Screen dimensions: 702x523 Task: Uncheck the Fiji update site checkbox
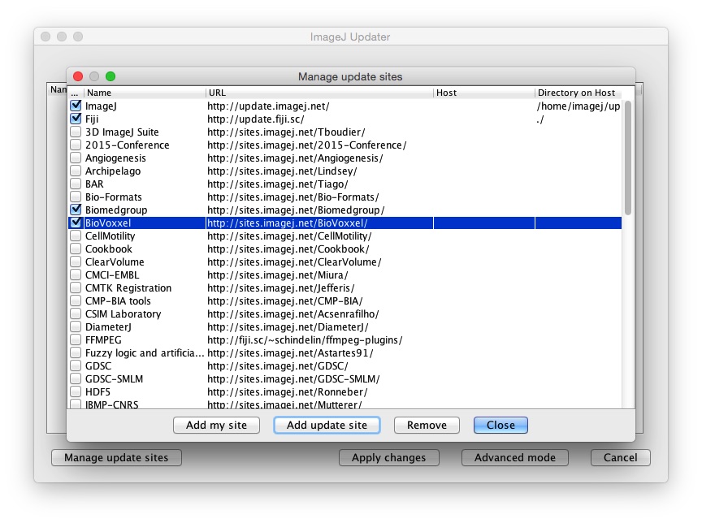(x=76, y=119)
